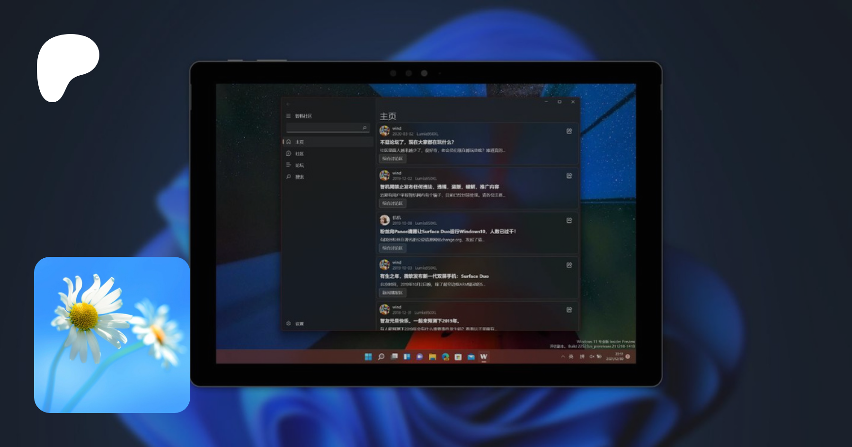The width and height of the screenshot is (852, 447).
Task: Open Microsoft Edge from the taskbar
Action: [445, 357]
